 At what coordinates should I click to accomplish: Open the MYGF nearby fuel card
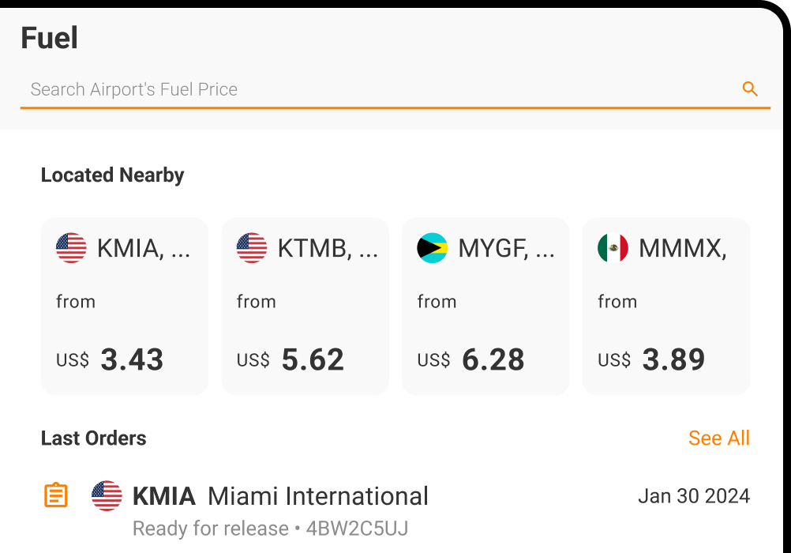(x=485, y=307)
